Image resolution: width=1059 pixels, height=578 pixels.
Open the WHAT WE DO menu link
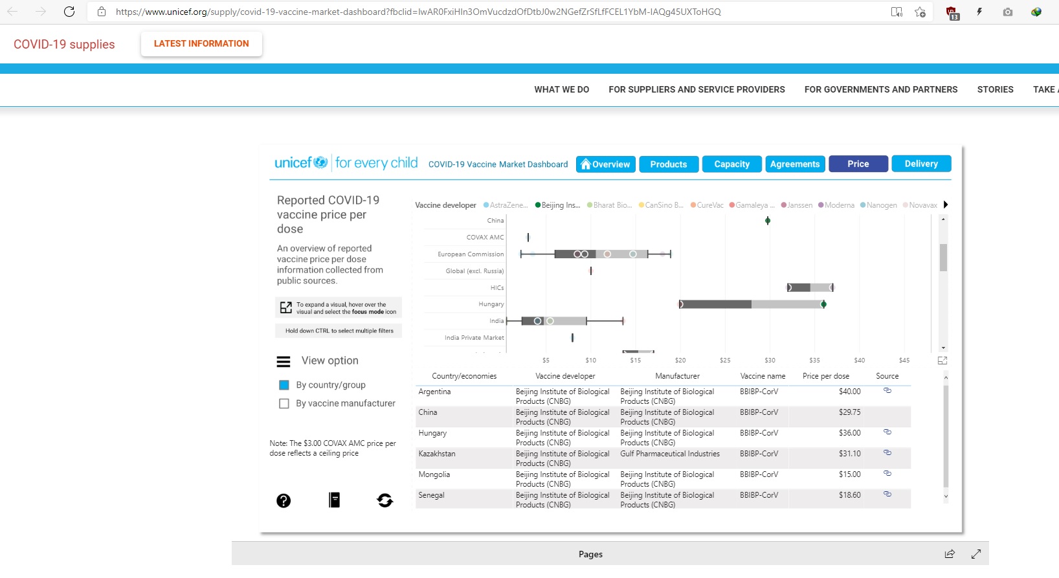pyautogui.click(x=562, y=89)
